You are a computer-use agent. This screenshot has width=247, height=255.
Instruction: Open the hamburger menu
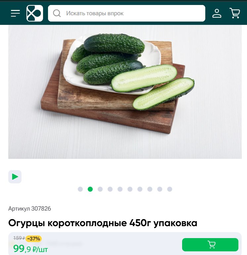pyautogui.click(x=16, y=13)
